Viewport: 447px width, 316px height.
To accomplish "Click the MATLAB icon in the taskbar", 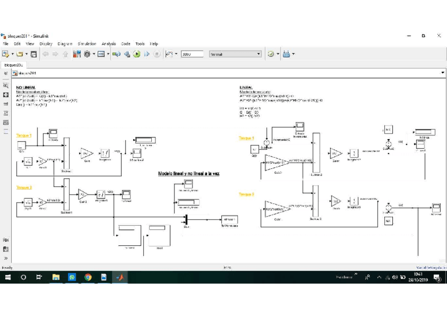I will pos(120,277).
